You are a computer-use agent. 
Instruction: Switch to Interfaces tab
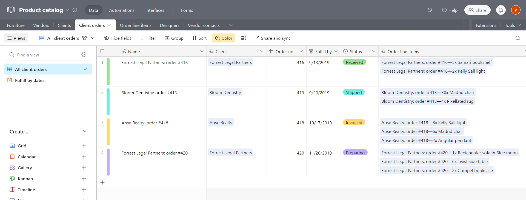155,10
